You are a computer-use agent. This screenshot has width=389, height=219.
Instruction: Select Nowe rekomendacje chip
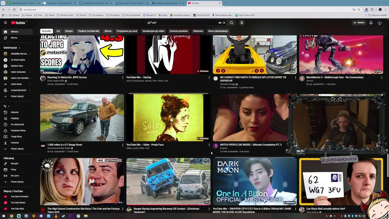[218, 31]
